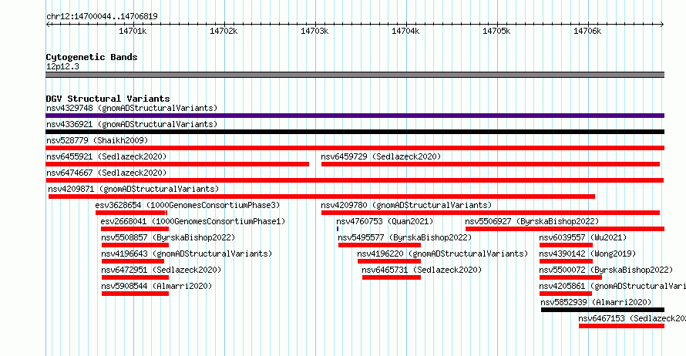Open nsv528779 (Shaikh2009) label
Screen dimensions: 686x356
pyautogui.click(x=97, y=140)
